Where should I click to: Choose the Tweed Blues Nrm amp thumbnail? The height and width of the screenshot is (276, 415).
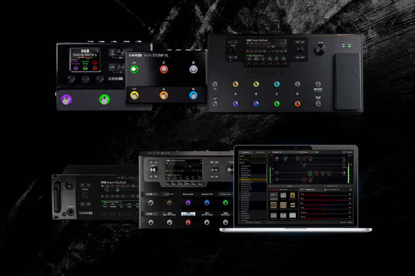tap(274, 206)
